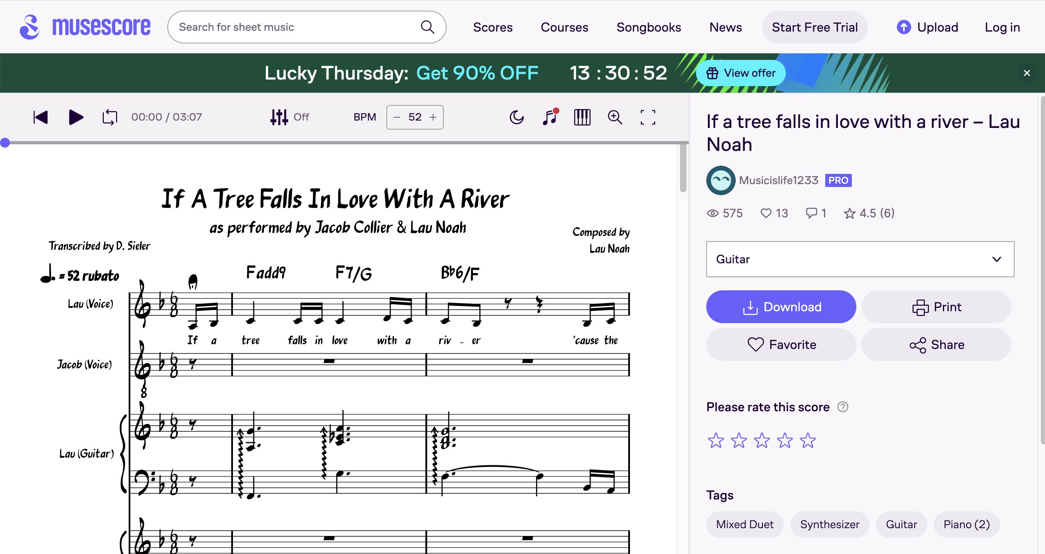Viewport: 1045px width, 554px height.
Task: Click the rating help question icon
Action: 842,407
